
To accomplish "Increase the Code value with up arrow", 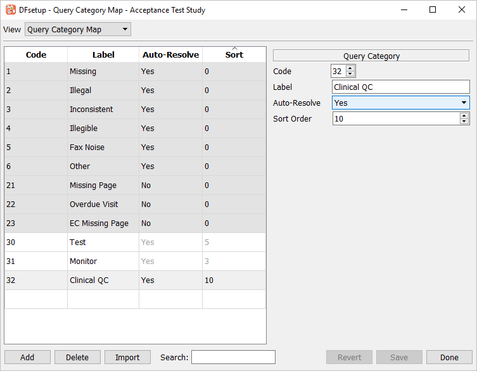I will tap(350, 68).
